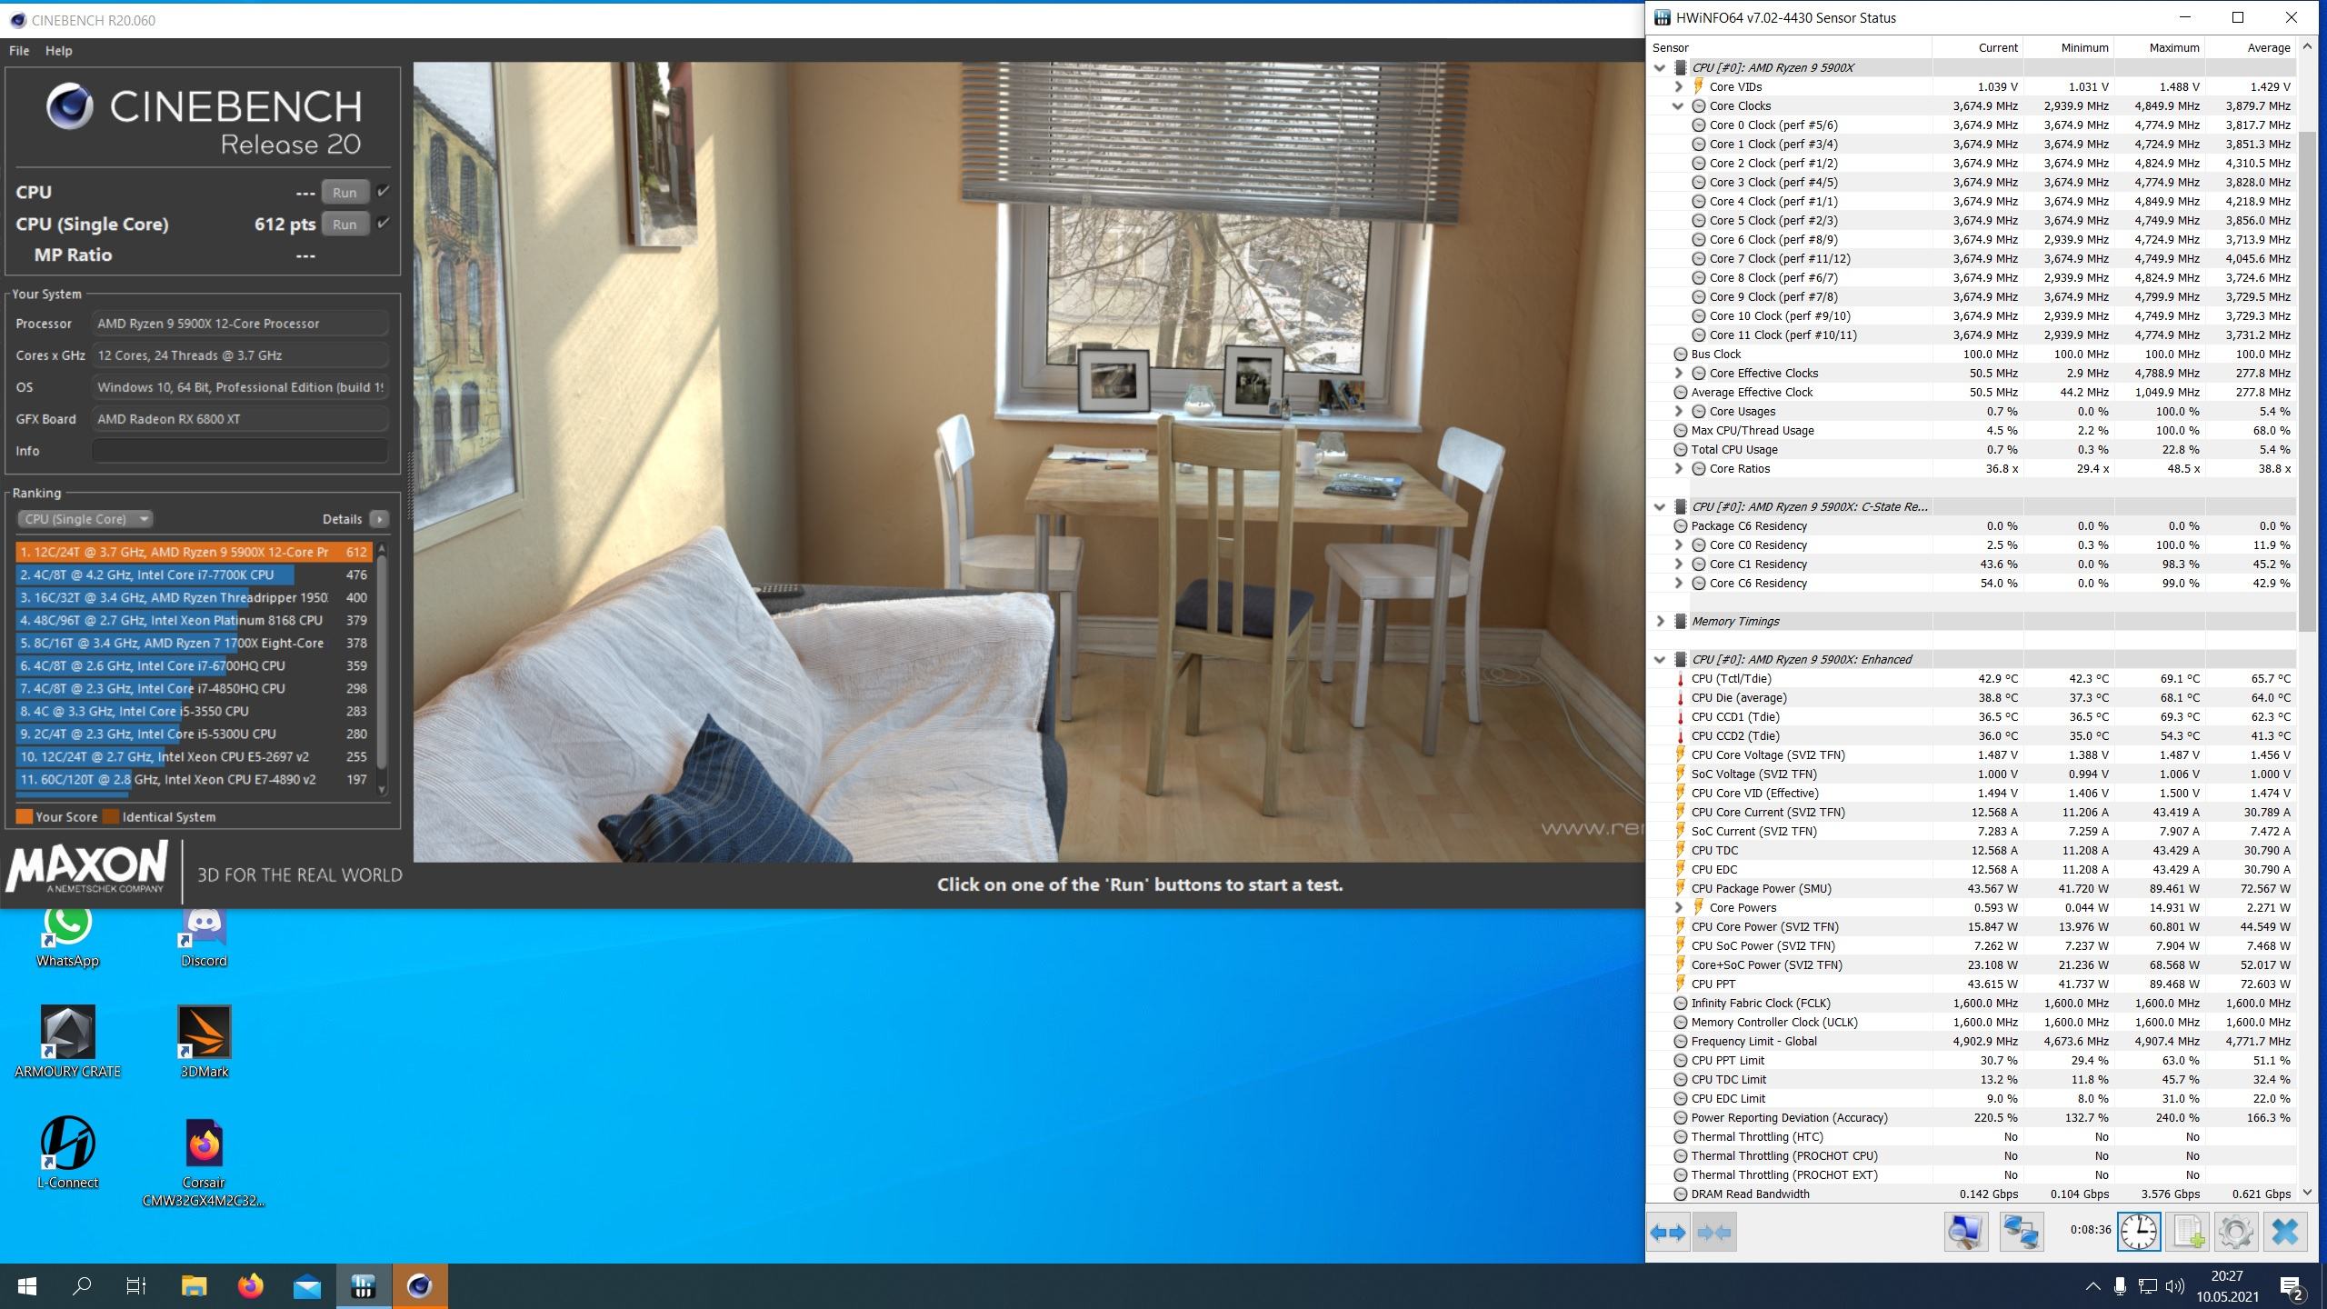Open ranking Details arrow button
The width and height of the screenshot is (2327, 1309).
click(380, 519)
